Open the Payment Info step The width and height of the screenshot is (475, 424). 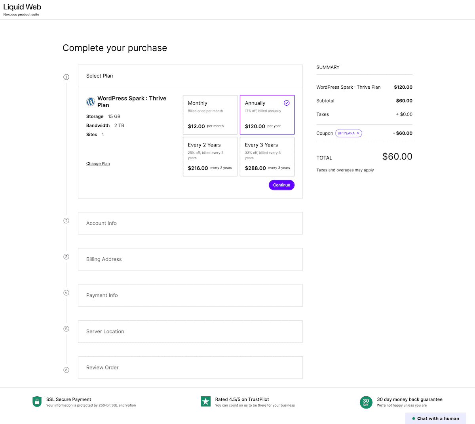190,295
